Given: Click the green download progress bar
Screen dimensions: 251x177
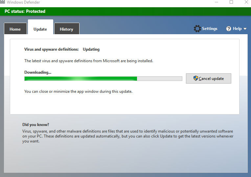Looking at the screenshot, I should tap(103, 79).
